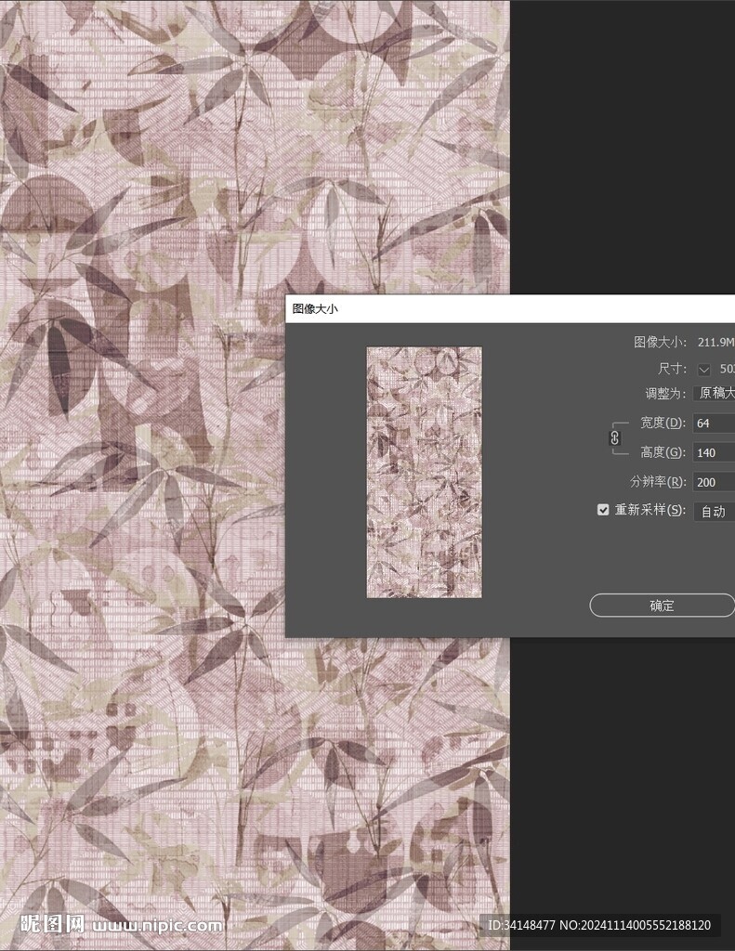
Task: Click the 宽度(D) label
Action: click(x=663, y=423)
